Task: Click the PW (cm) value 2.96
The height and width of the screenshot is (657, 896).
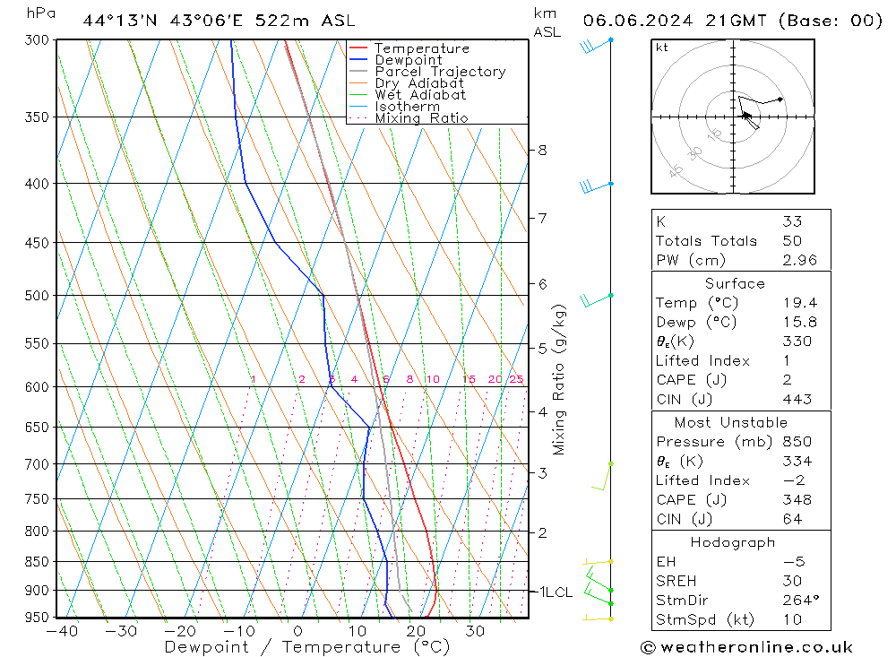Action: 799,260
